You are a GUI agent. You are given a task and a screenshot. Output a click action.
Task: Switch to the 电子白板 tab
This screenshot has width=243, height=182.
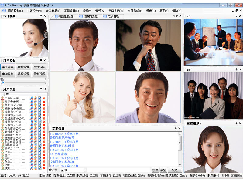point(113,16)
